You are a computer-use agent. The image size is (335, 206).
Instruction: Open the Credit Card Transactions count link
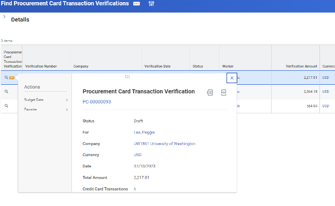coord(135,189)
